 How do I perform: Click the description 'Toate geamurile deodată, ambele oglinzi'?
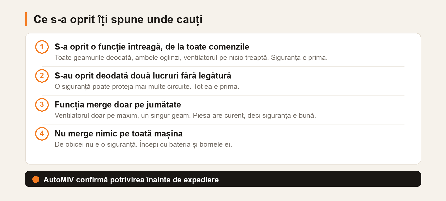click(191, 58)
